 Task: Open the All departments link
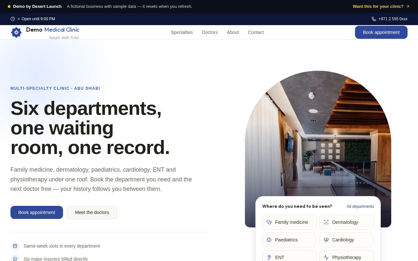coord(361,207)
